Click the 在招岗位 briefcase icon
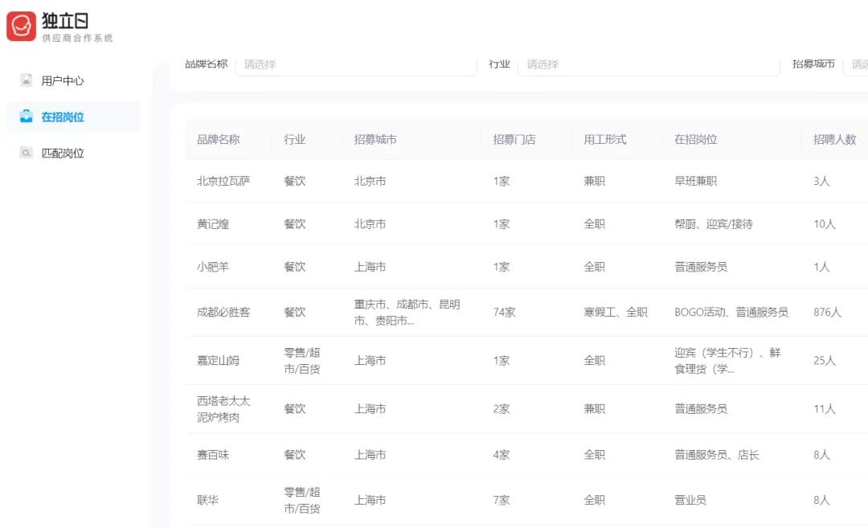This screenshot has height=528, width=868. click(26, 117)
